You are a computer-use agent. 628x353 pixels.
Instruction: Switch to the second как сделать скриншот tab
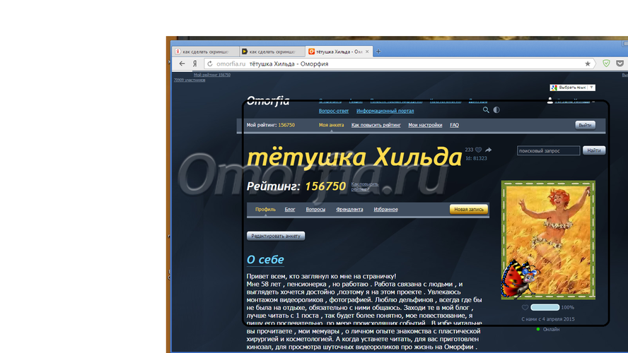pyautogui.click(x=272, y=52)
